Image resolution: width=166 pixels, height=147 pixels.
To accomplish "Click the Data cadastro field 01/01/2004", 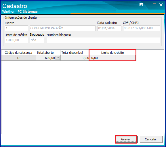I will pyautogui.click(x=109, y=28).
